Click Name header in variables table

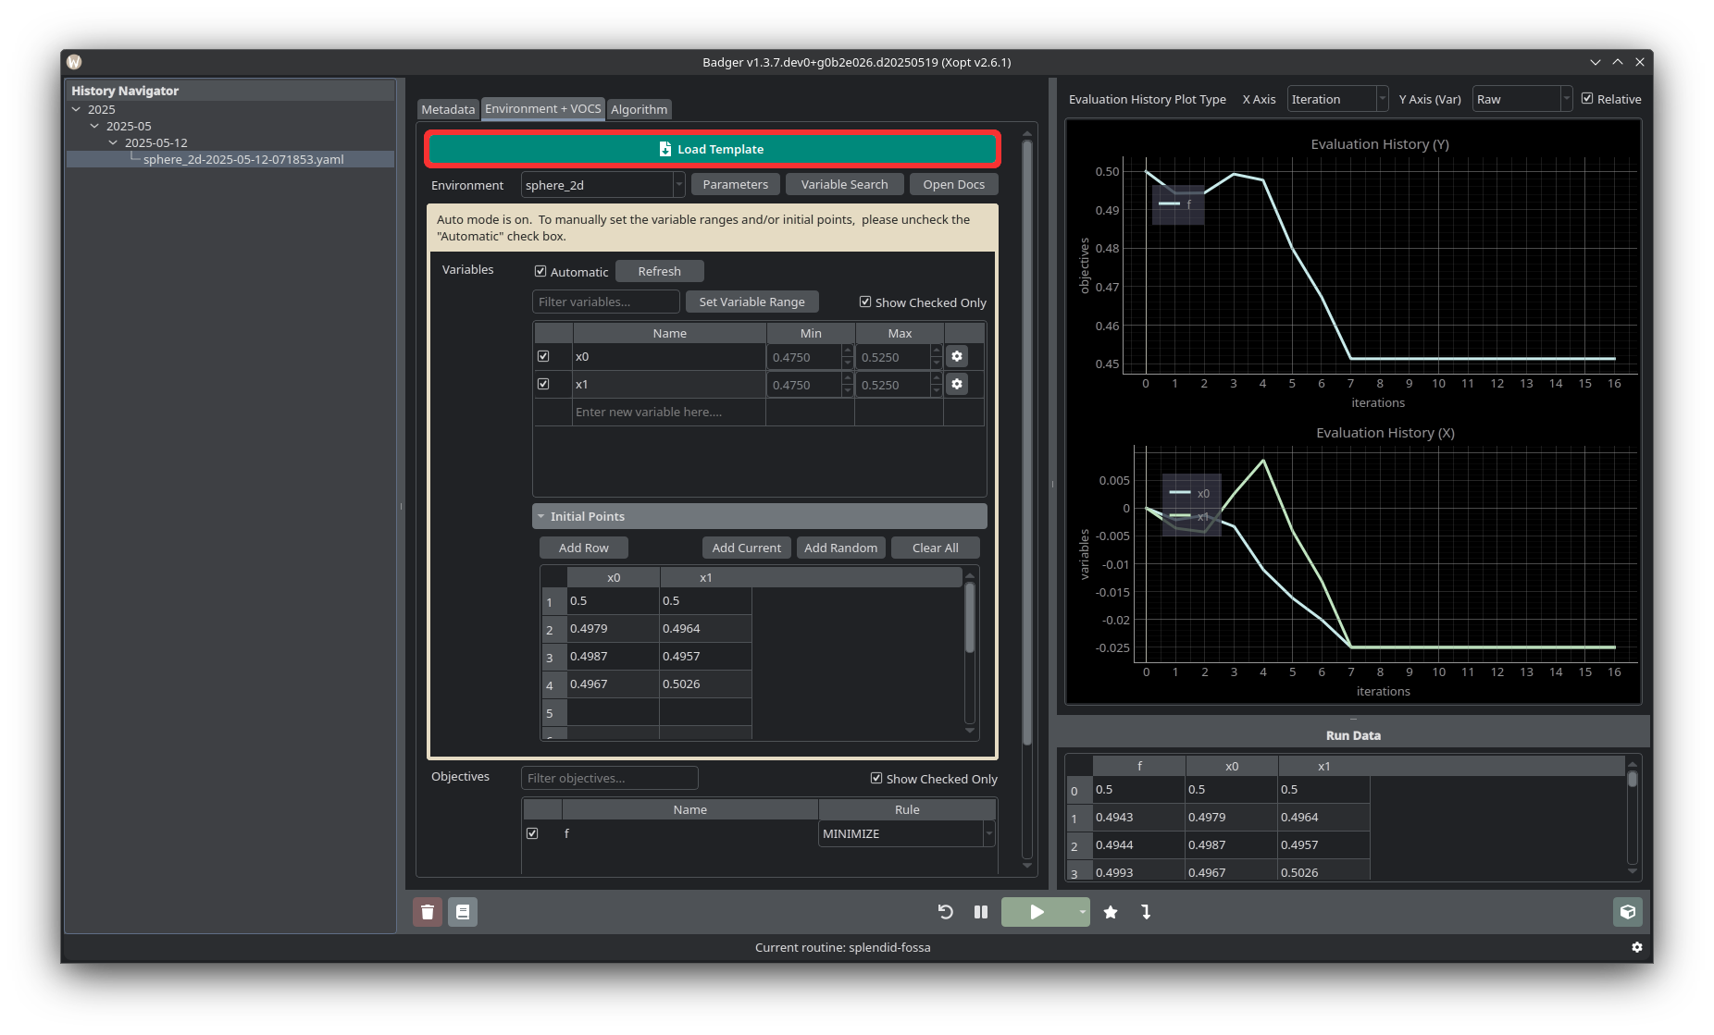pos(669,333)
